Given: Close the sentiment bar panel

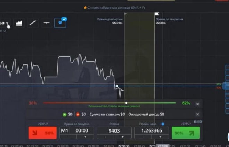Looking at the screenshot, I should click(x=198, y=104).
